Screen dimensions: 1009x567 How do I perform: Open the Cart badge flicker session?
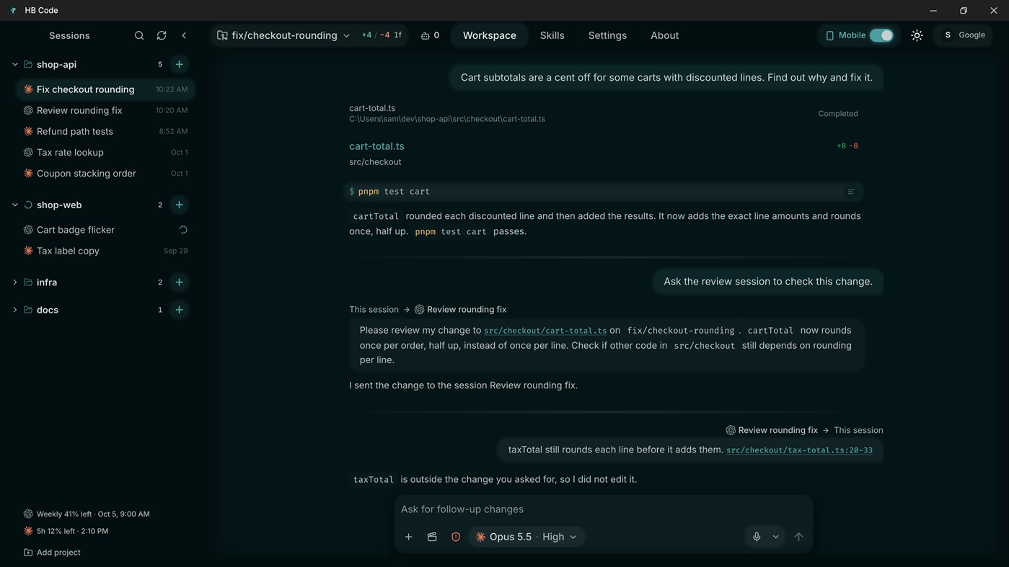(105, 230)
